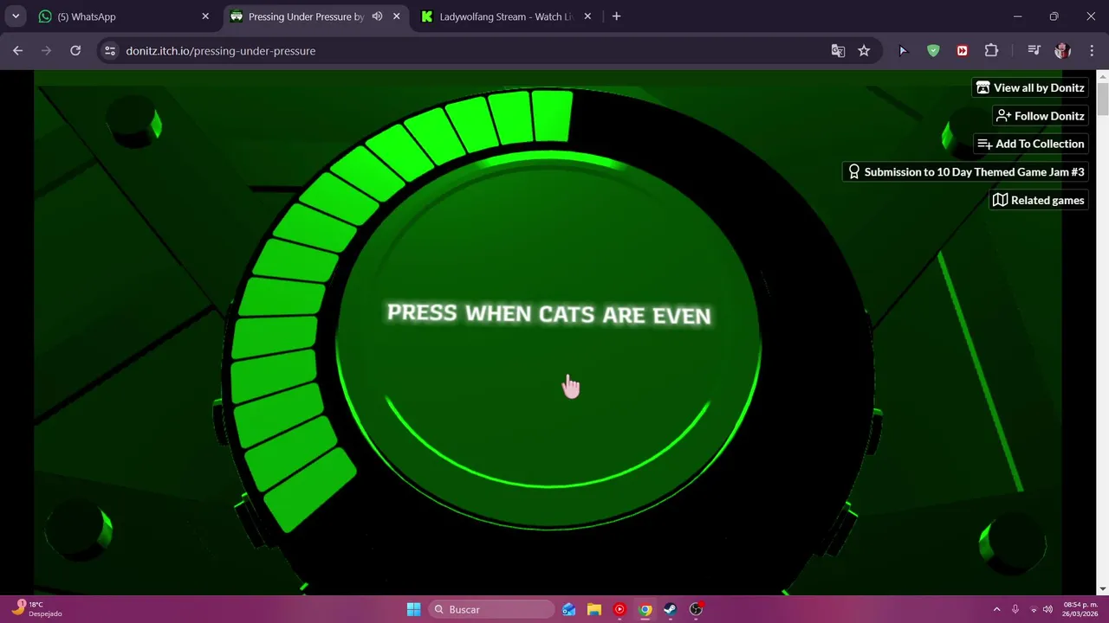The width and height of the screenshot is (1109, 623).
Task: Show hidden system tray icons
Action: (996, 609)
